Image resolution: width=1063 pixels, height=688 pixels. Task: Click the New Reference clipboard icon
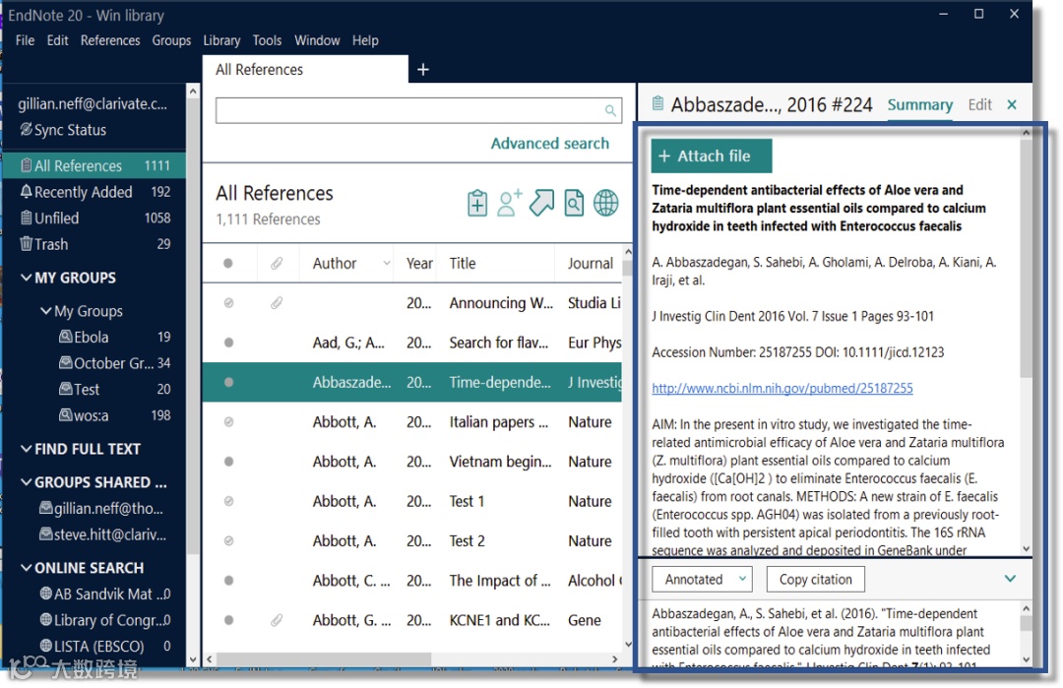coord(477,203)
